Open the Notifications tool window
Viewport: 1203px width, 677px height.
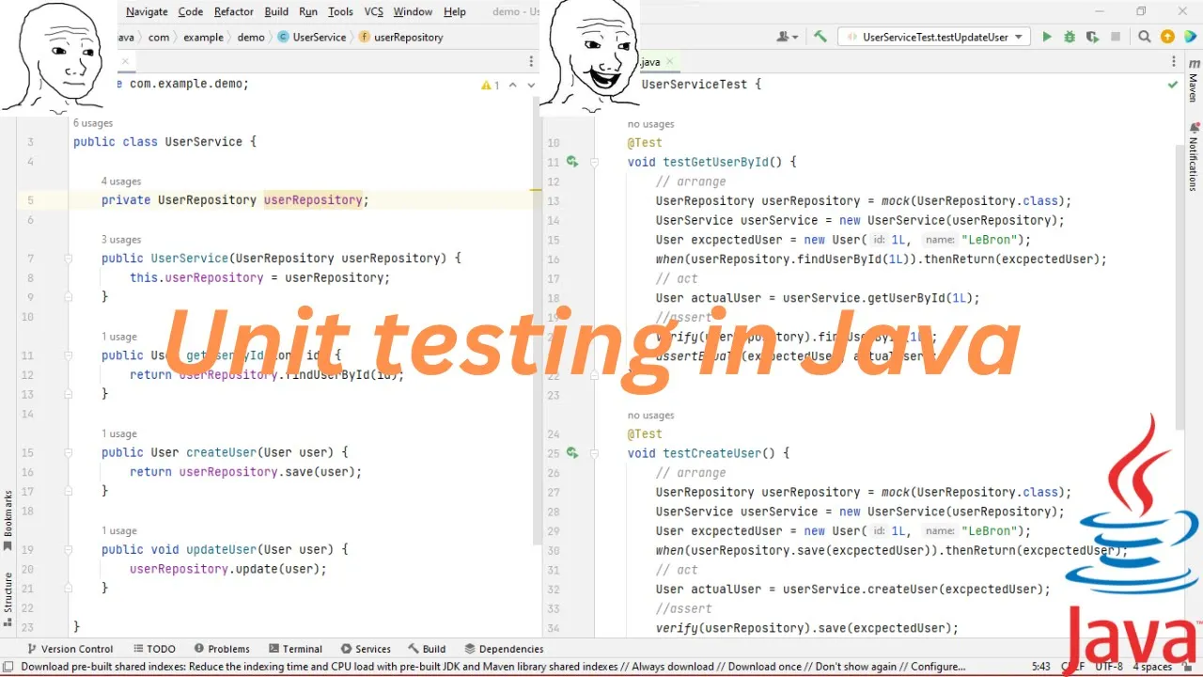point(1194,157)
